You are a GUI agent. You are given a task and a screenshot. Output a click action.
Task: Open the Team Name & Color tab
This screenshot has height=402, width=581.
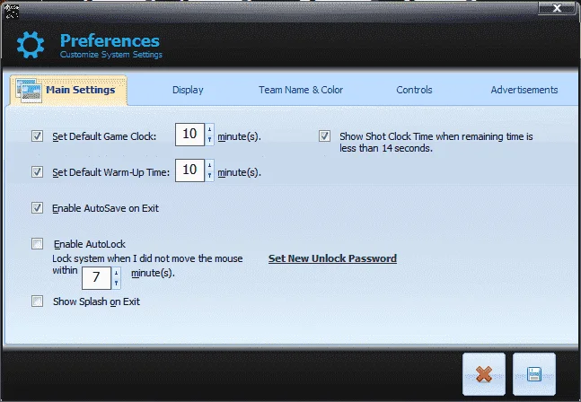pos(301,90)
